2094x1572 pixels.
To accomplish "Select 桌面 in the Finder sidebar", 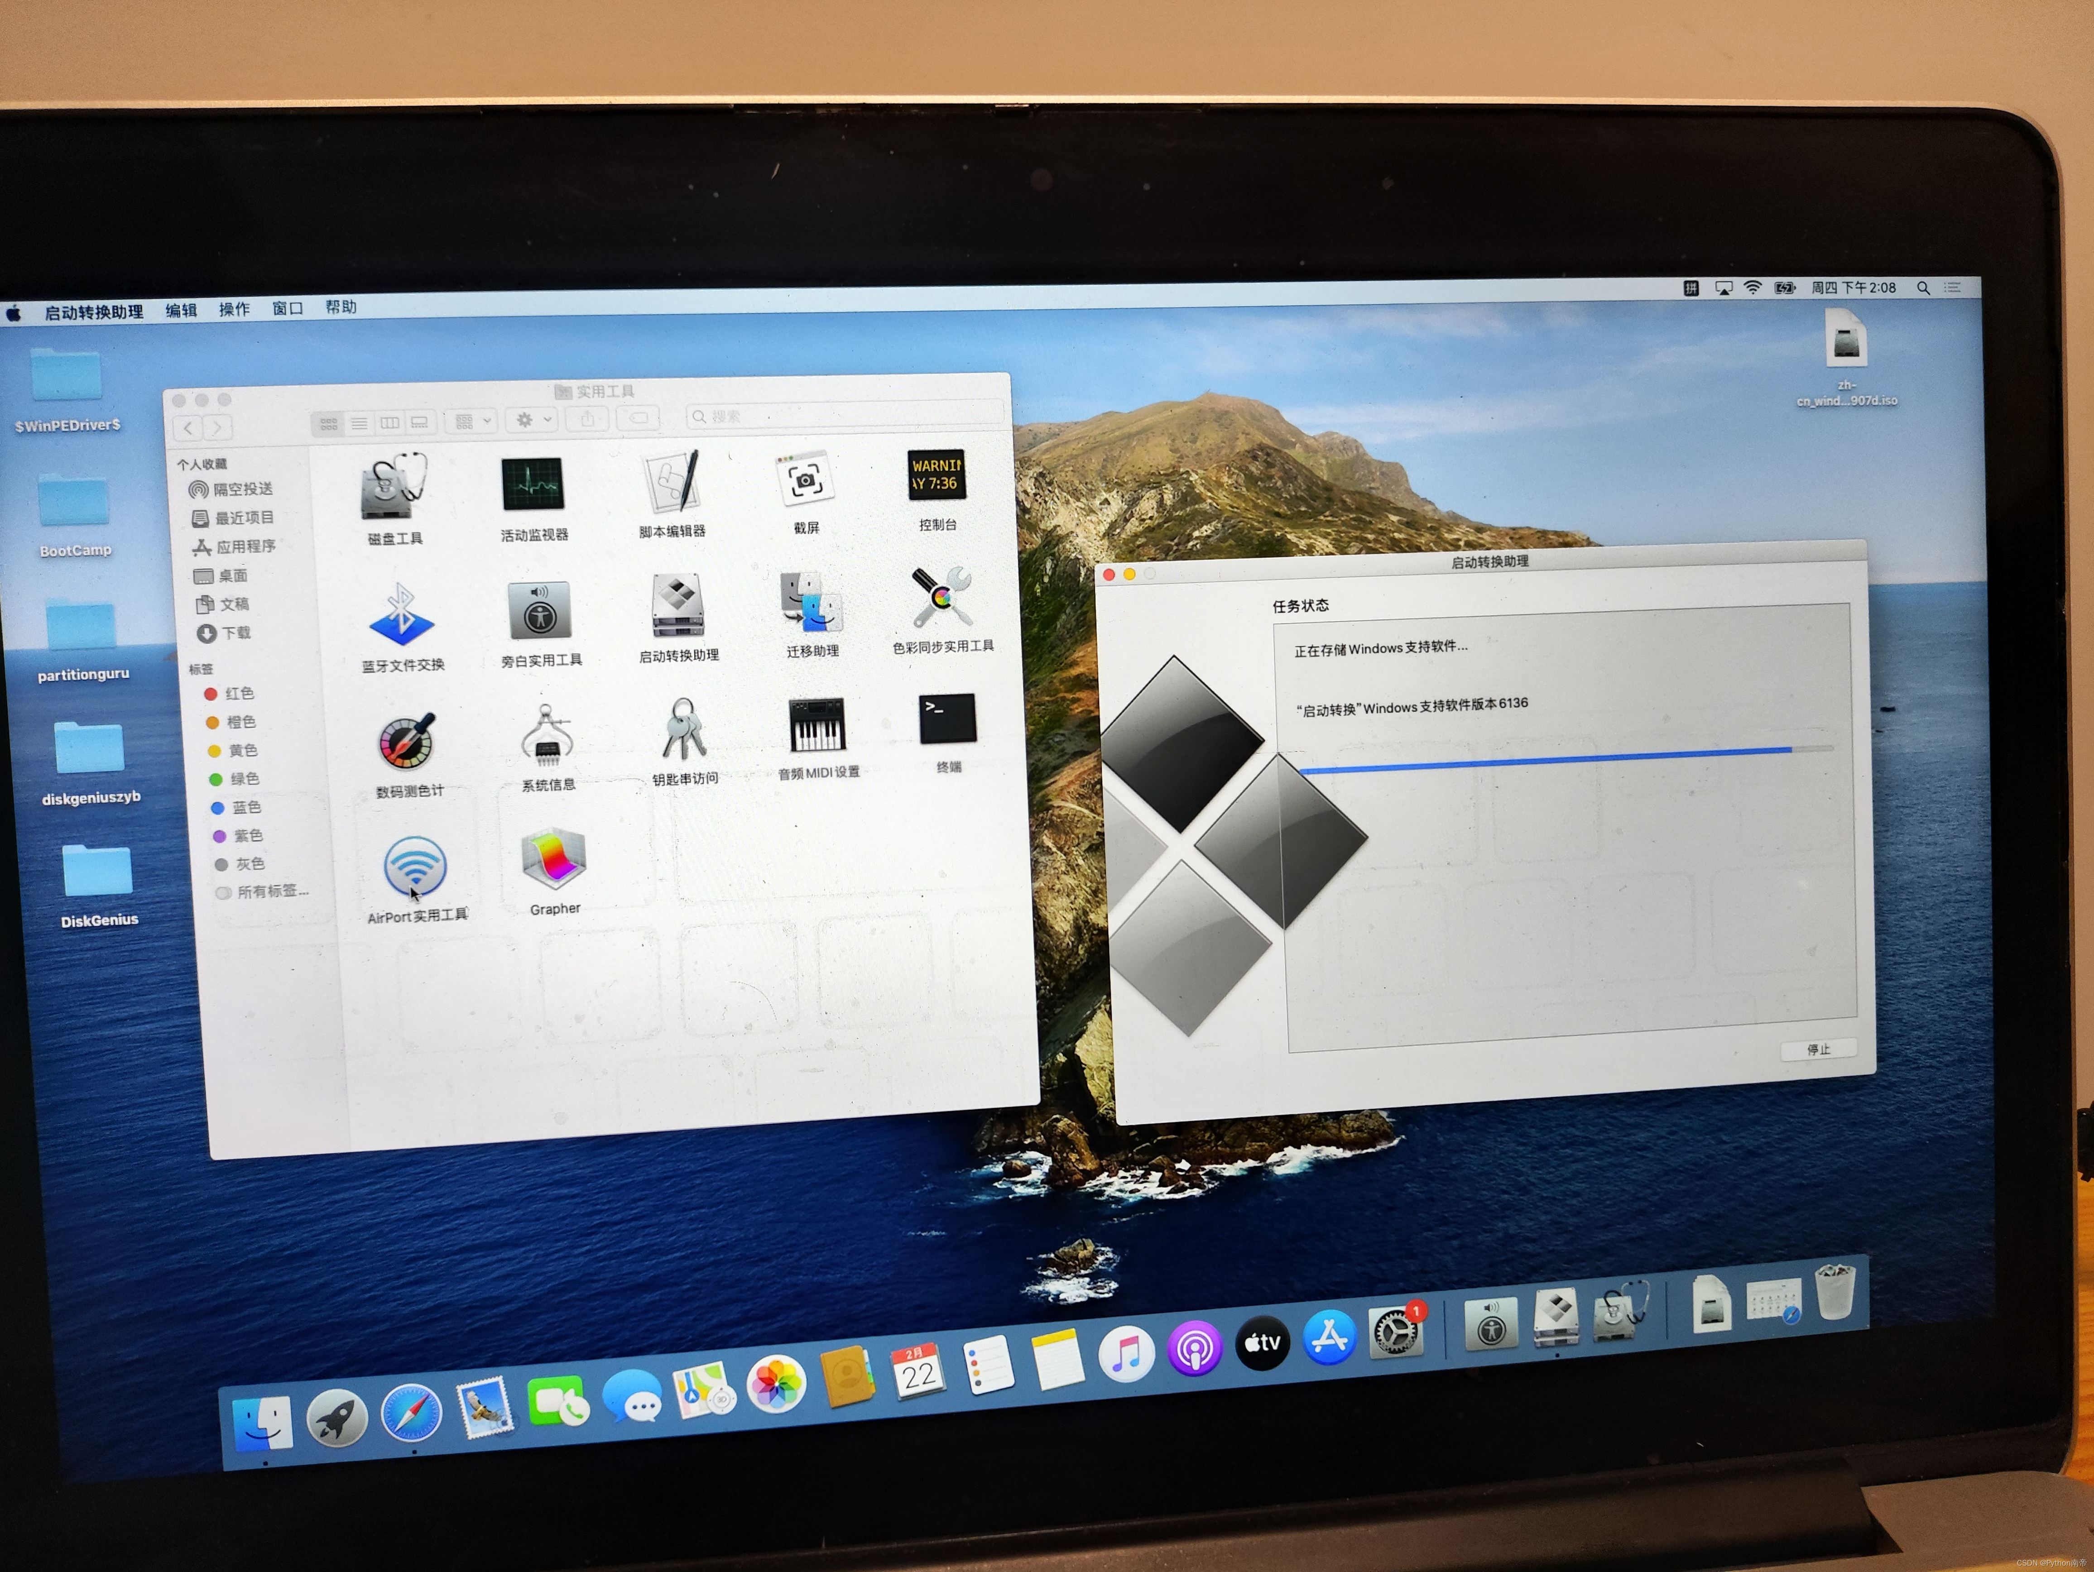I will [221, 575].
